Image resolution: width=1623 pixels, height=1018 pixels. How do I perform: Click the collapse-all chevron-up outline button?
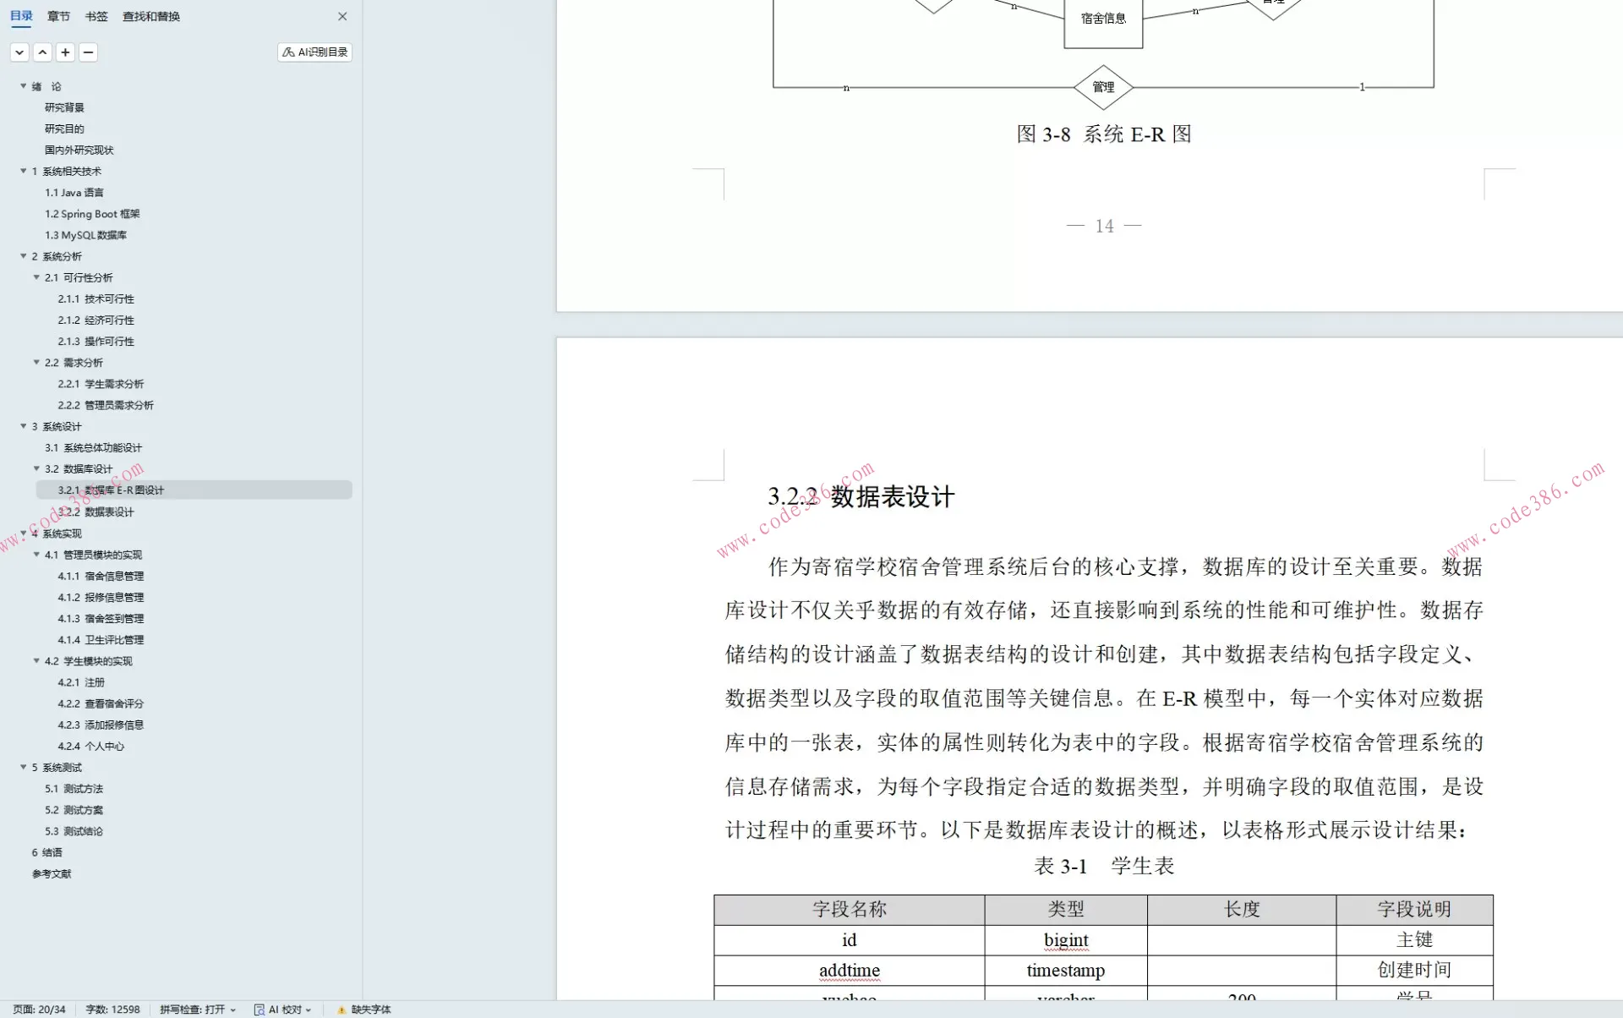click(42, 52)
